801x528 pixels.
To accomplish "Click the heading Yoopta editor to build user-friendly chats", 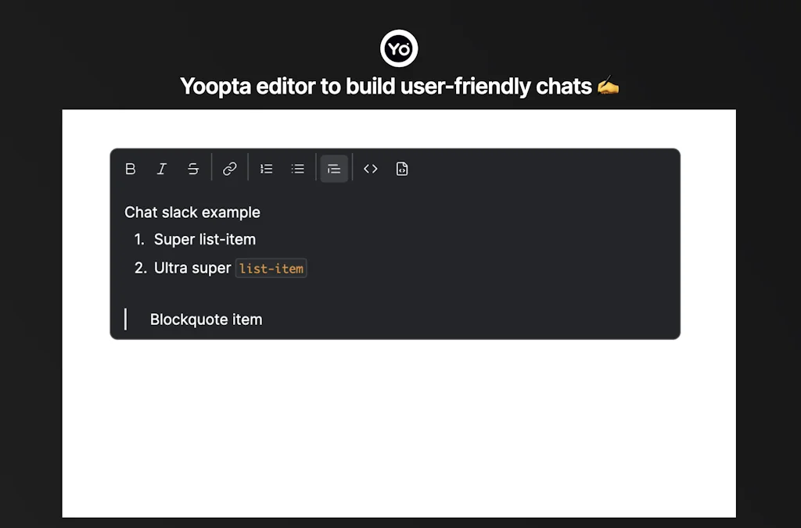I will (400, 86).
